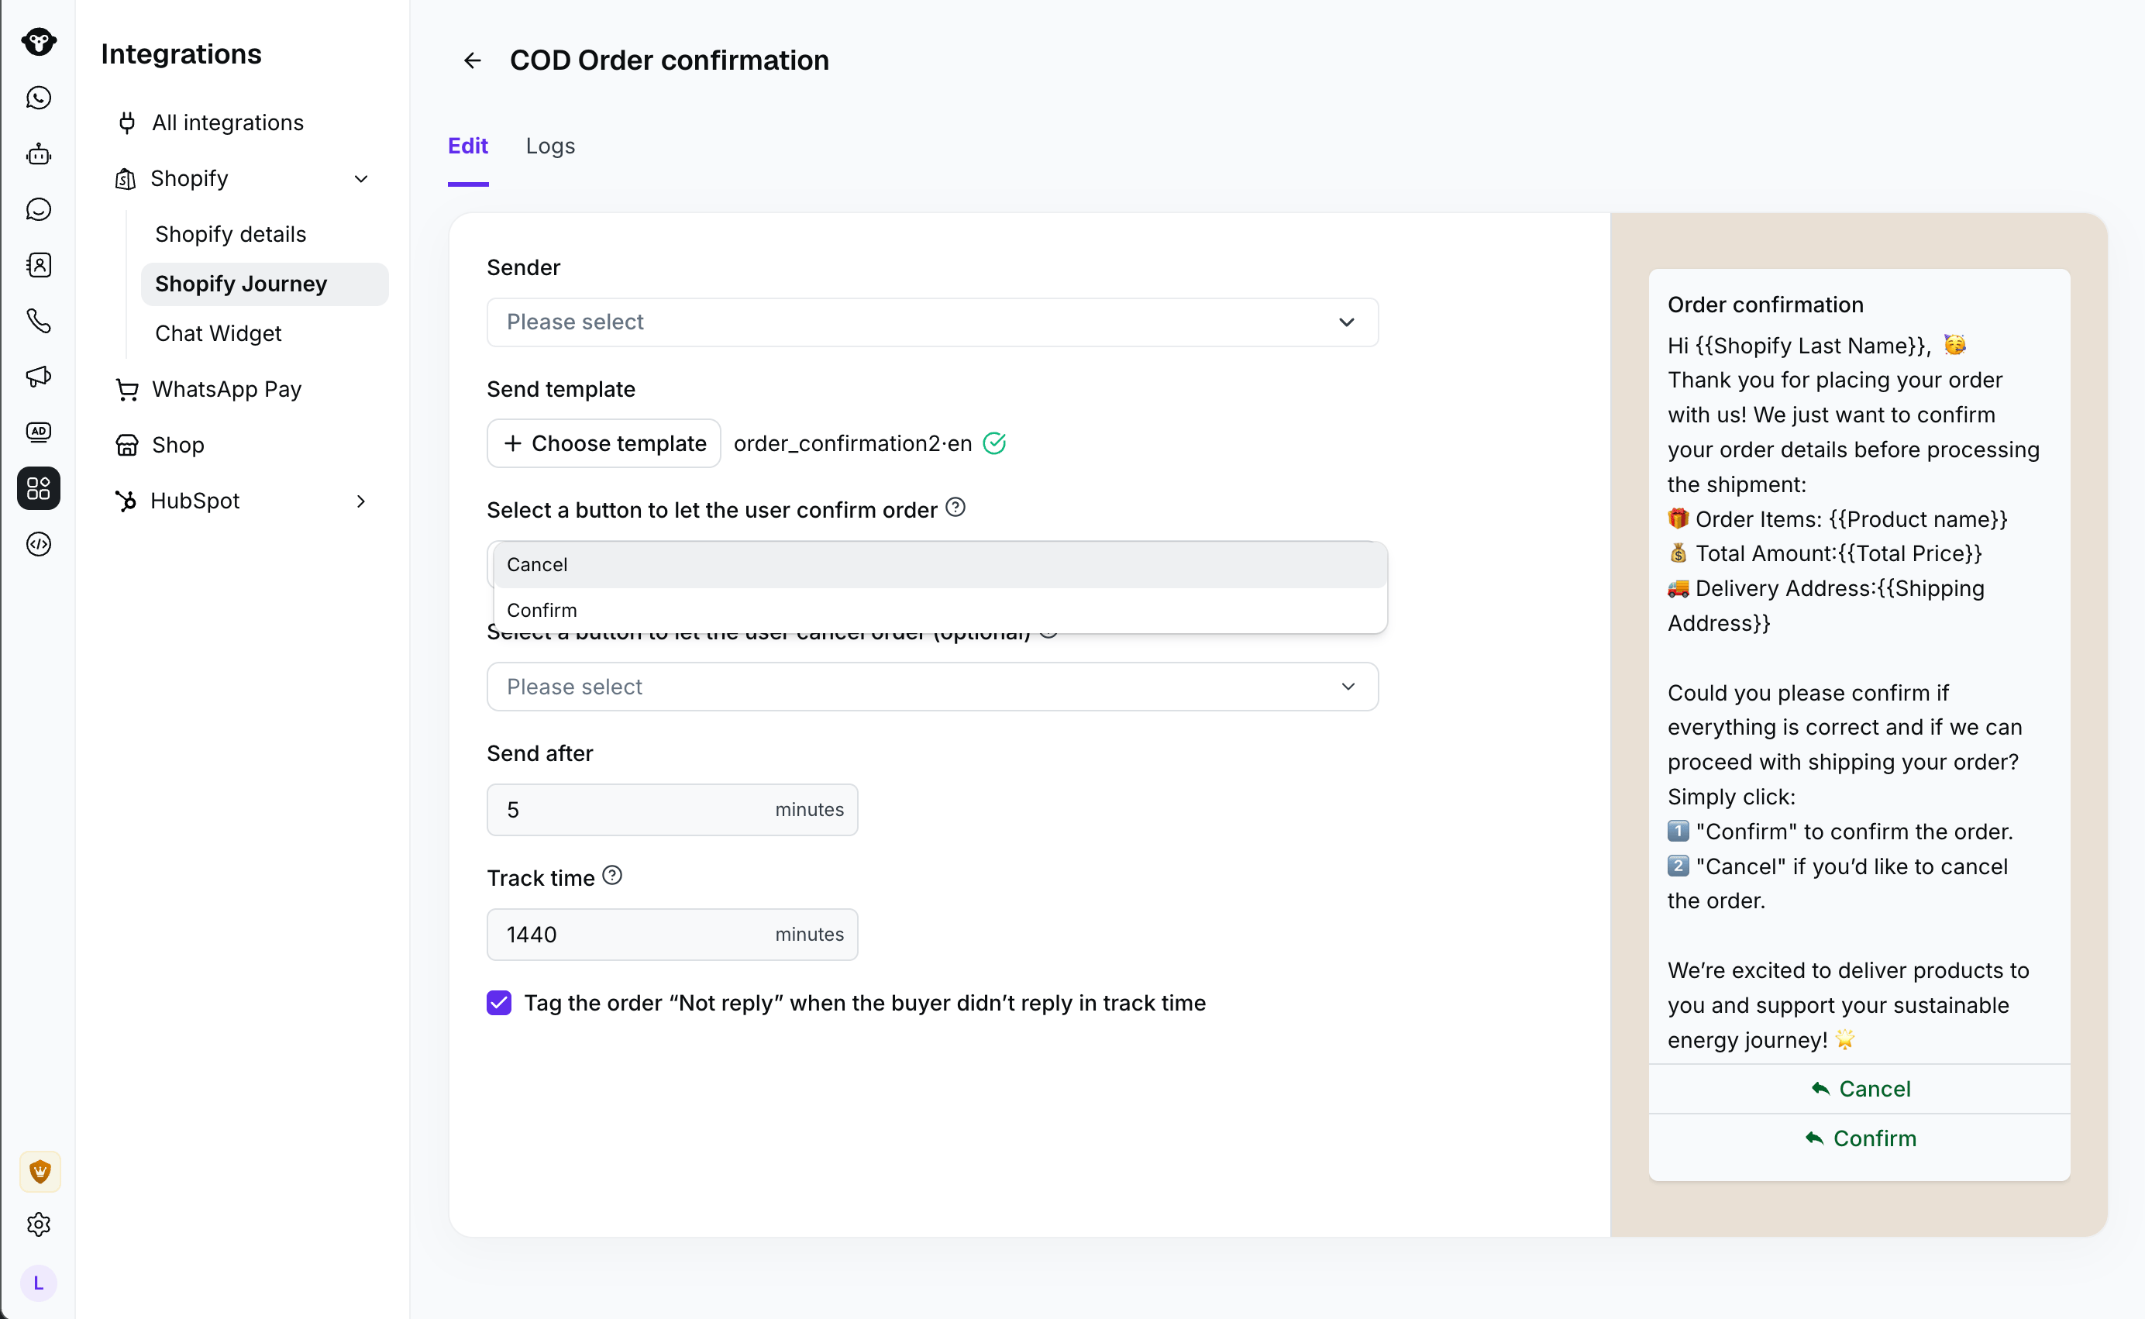This screenshot has height=1319, width=2145.
Task: Click the Choose template button
Action: [604, 443]
